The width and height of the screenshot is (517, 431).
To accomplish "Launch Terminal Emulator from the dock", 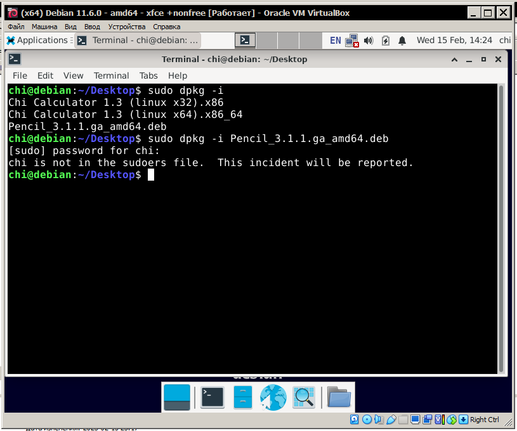I will pos(213,397).
